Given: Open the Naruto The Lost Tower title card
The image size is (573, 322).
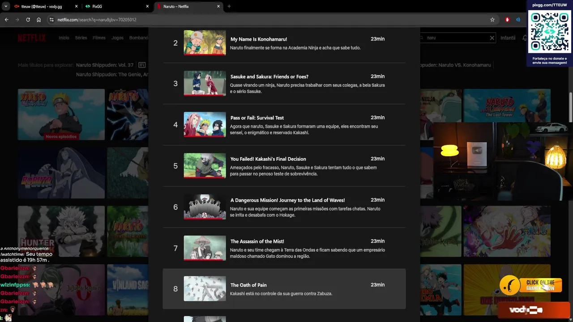Looking at the screenshot, I should click(507, 106).
